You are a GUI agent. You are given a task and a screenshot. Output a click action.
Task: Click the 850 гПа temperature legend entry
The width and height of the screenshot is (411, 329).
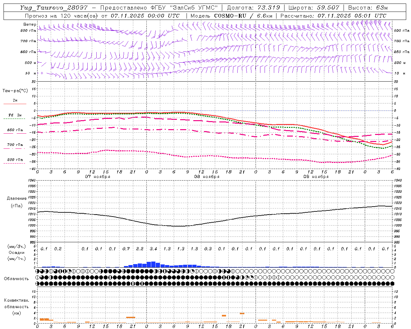15,130
